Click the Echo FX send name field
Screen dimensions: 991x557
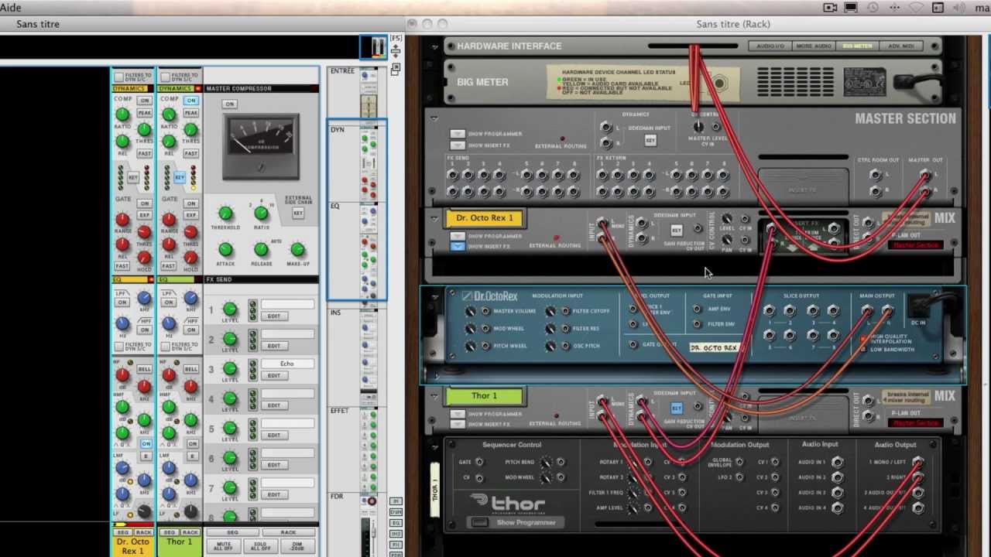[287, 364]
